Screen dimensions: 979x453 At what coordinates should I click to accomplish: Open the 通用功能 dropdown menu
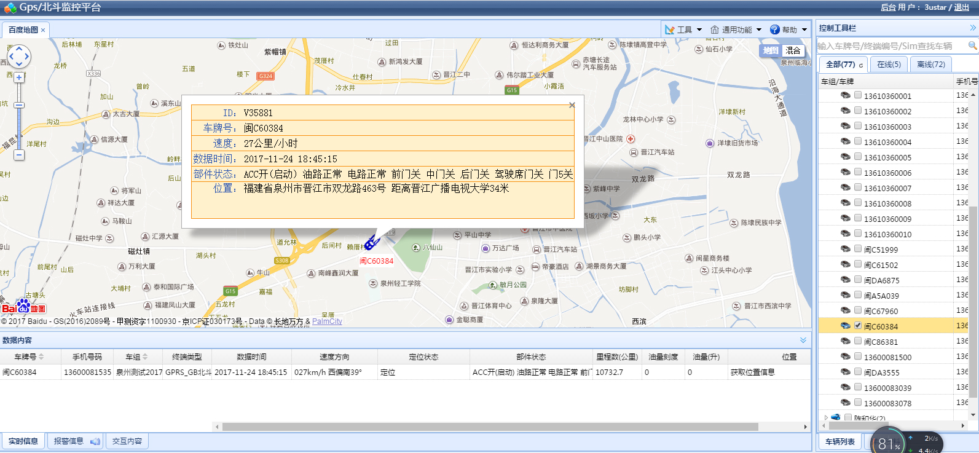736,30
